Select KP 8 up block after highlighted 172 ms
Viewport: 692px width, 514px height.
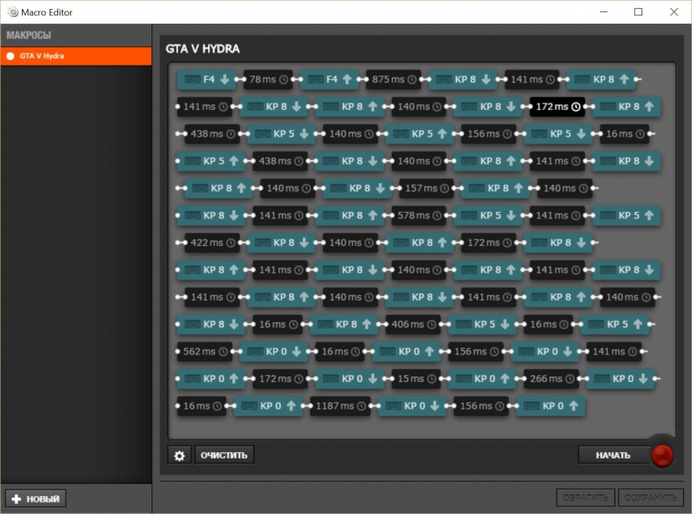(x=626, y=107)
